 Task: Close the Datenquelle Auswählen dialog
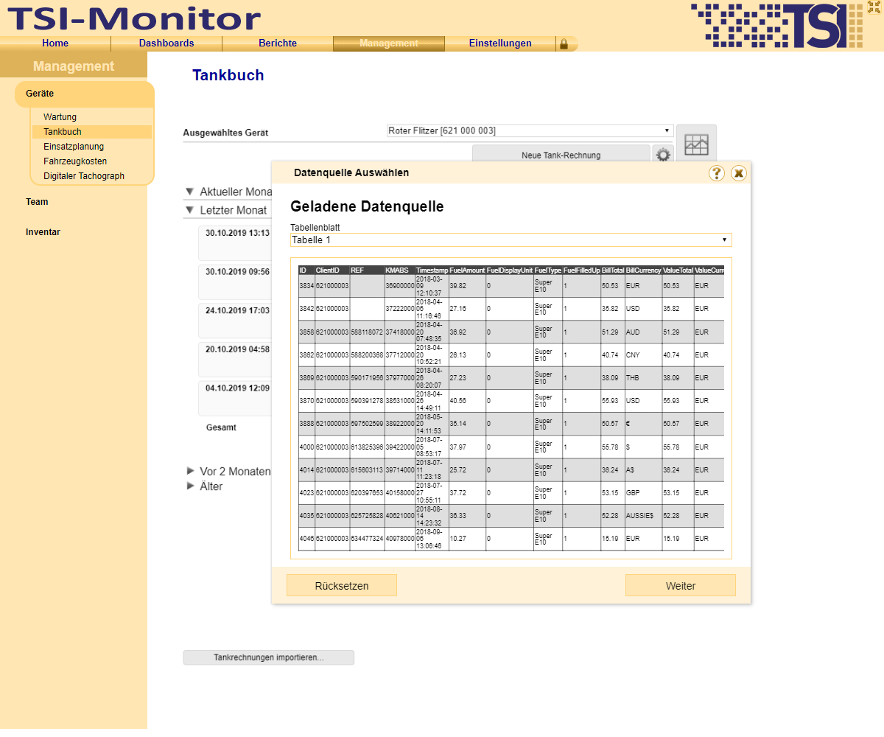[739, 173]
